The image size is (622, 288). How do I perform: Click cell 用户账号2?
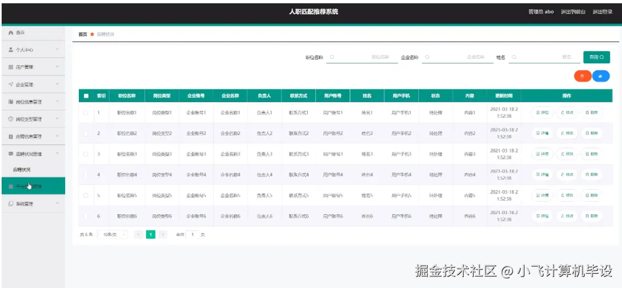tap(333, 133)
